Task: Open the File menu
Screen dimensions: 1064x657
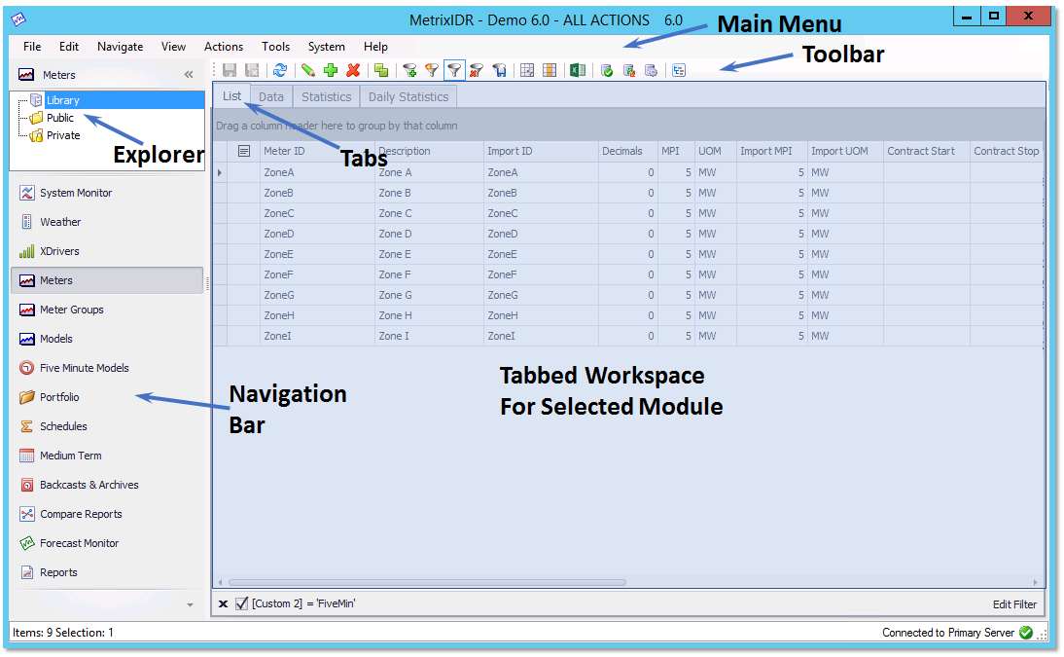Action: point(32,47)
